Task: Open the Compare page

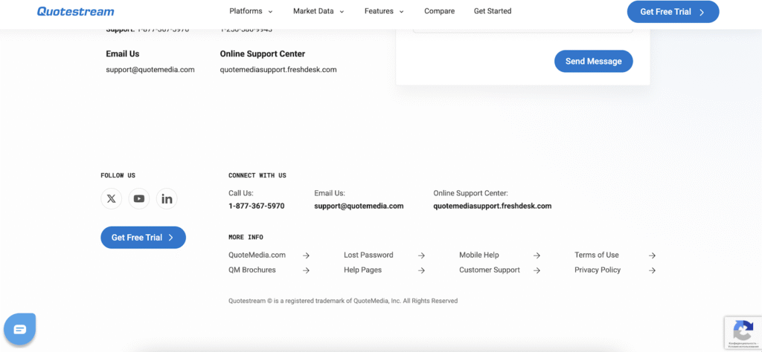Action: 439,11
